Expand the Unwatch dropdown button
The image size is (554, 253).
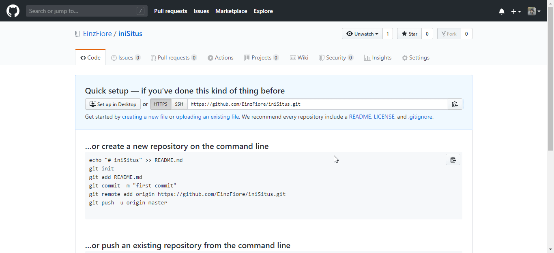click(362, 34)
